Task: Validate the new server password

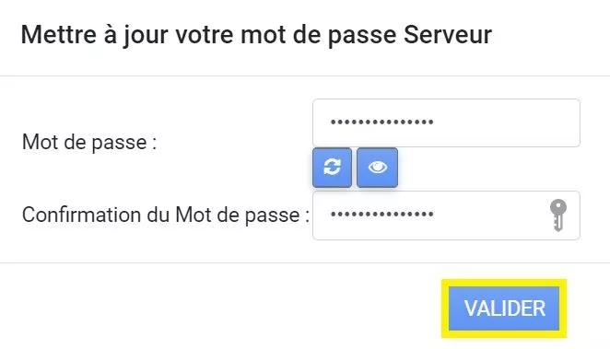Action: 504,308
